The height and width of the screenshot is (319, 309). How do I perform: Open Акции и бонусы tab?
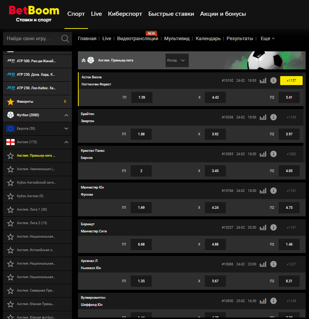point(223,14)
